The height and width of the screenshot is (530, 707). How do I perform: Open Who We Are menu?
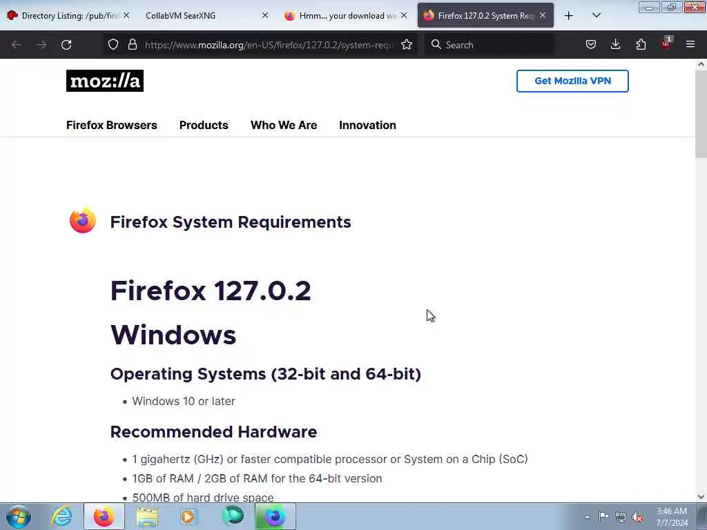284,126
